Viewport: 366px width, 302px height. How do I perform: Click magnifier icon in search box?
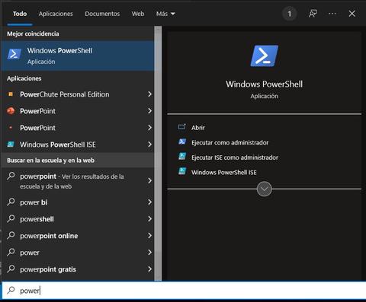11,290
